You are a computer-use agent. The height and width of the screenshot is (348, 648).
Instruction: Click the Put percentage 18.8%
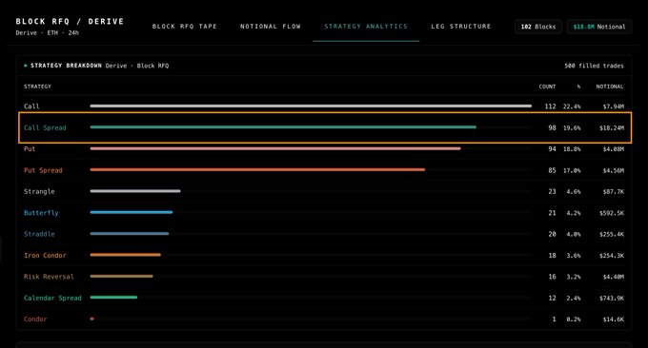[x=572, y=149]
